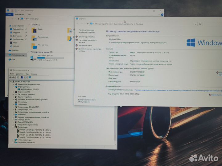Click the Forward arrow in Device Manager toolbar

coord(14,77)
